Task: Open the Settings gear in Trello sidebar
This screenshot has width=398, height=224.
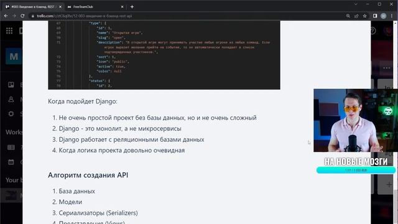Action: click(x=11, y=114)
